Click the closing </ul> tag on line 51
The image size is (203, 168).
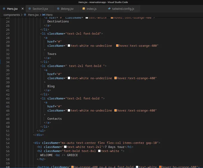(x=41, y=131)
